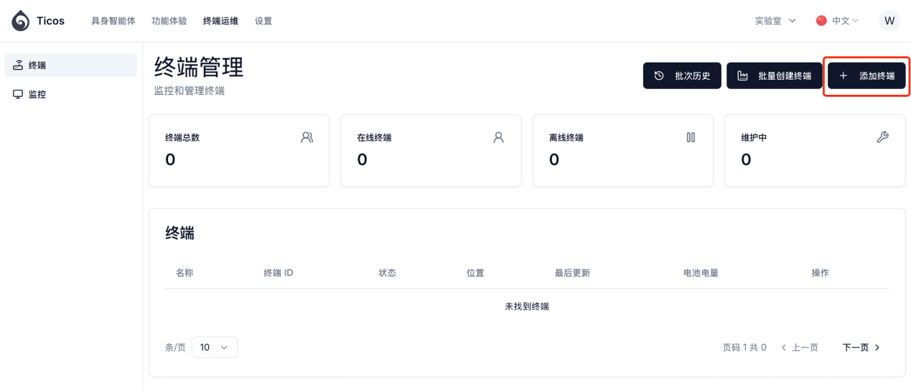Open the 中文 language selector

tap(837, 21)
